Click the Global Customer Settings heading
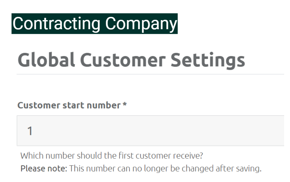 (x=131, y=60)
